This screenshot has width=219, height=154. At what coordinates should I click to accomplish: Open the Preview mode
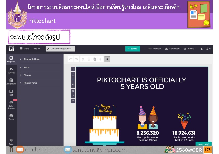154,49
